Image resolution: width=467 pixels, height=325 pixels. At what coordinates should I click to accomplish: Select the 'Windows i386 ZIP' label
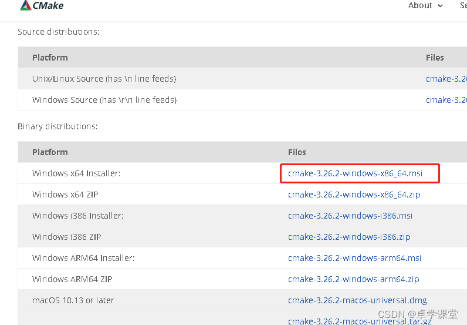click(67, 237)
